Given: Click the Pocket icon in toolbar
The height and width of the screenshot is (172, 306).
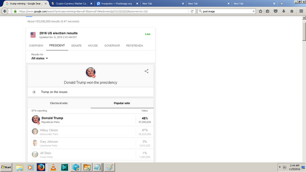Looking at the screenshot, I should click(x=275, y=11).
